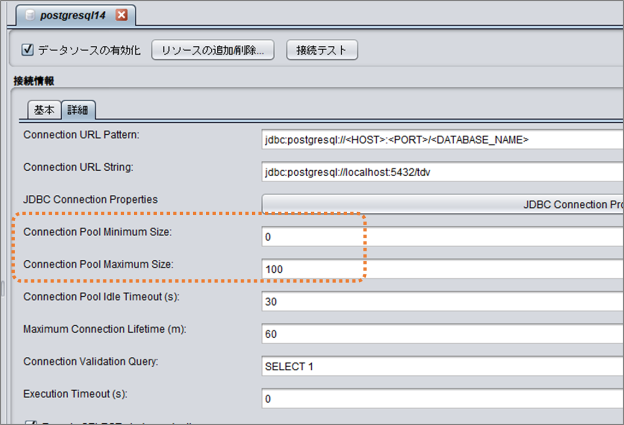Click the リソースの追加/削除... button

coord(213,50)
